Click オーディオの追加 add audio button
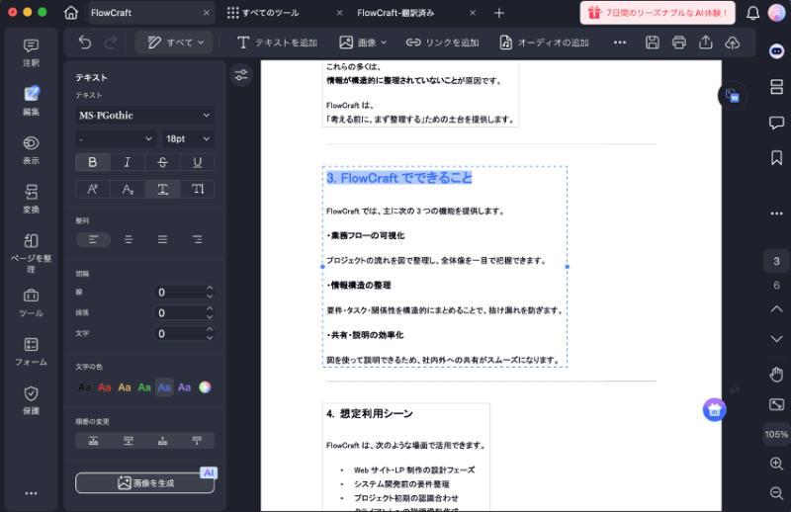Image resolution: width=791 pixels, height=512 pixels. (544, 43)
